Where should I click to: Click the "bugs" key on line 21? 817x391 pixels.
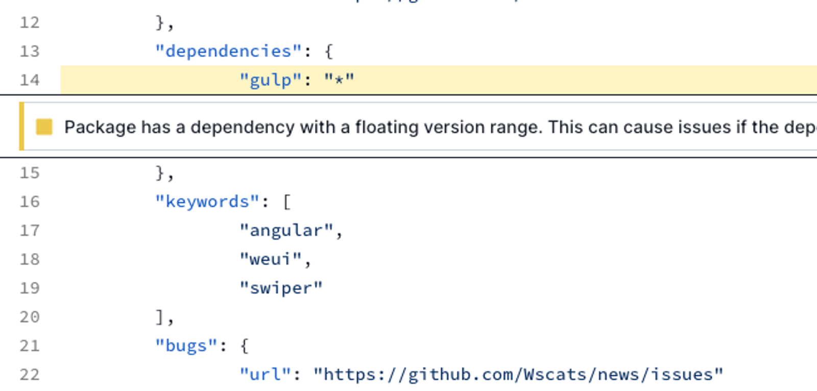(186, 346)
